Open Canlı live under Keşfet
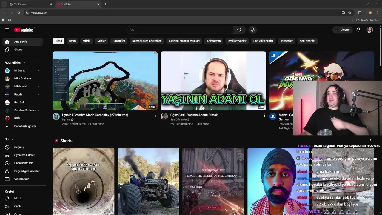 (x=23, y=206)
